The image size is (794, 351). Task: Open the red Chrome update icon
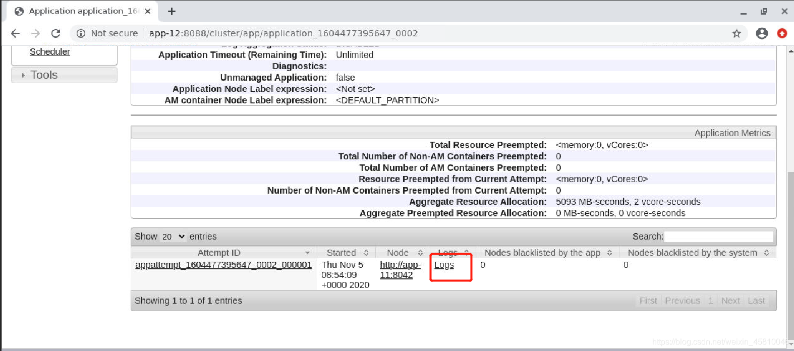(782, 33)
